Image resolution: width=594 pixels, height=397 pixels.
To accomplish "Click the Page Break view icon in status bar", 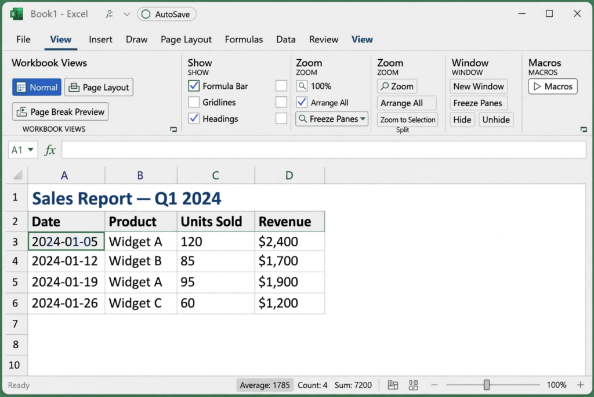I will click(x=413, y=385).
